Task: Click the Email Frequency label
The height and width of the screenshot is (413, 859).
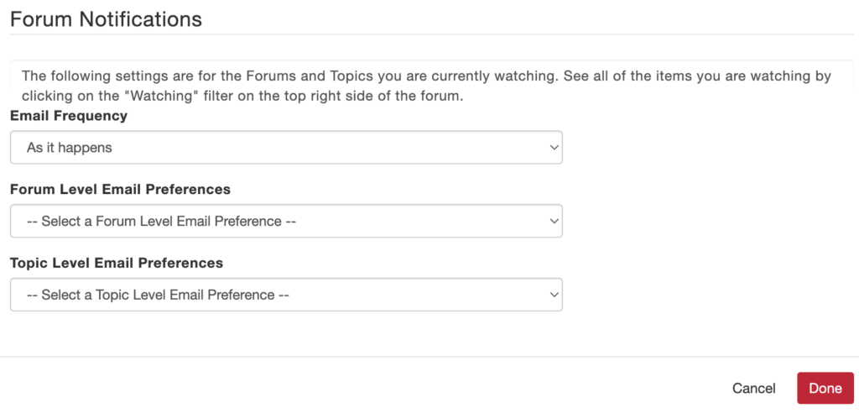Action: pyautogui.click(x=69, y=116)
